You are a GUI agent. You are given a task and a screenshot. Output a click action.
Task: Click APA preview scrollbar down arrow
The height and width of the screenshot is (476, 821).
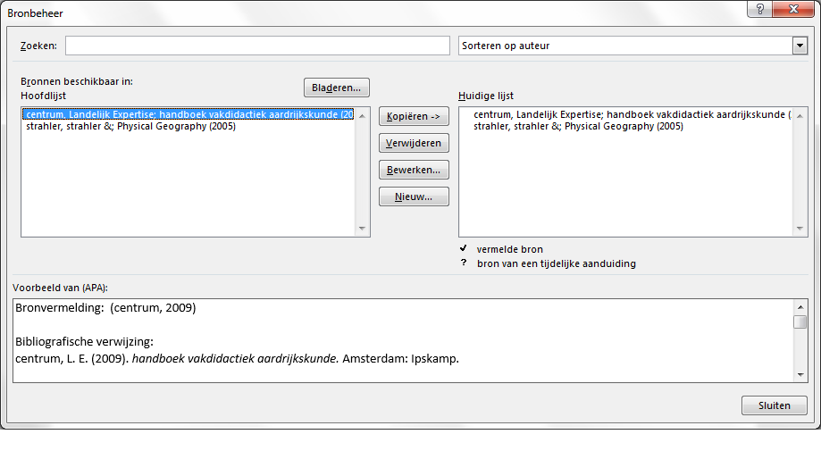pos(800,375)
